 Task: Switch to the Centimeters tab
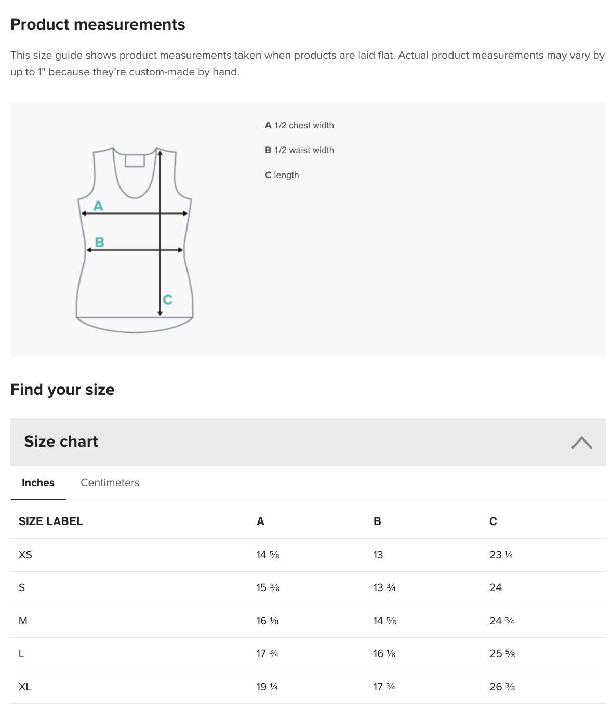pos(110,483)
